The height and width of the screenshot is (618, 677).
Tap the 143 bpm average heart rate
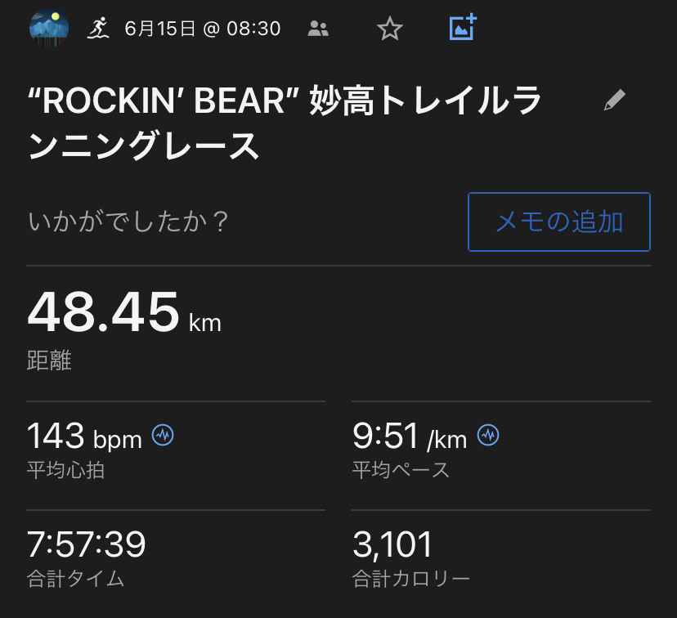[84, 437]
